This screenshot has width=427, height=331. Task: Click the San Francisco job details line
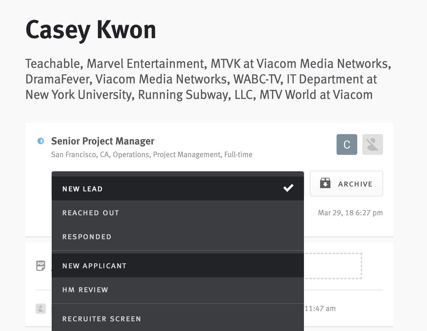tap(152, 155)
